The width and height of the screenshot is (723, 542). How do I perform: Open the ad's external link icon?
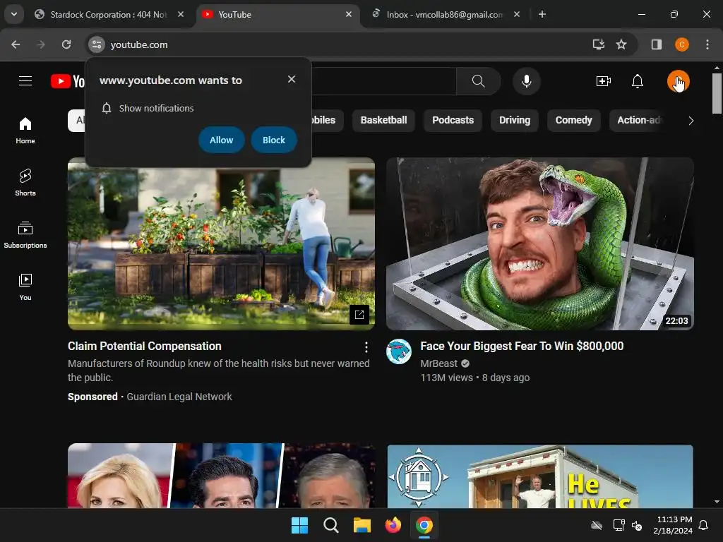tap(359, 315)
